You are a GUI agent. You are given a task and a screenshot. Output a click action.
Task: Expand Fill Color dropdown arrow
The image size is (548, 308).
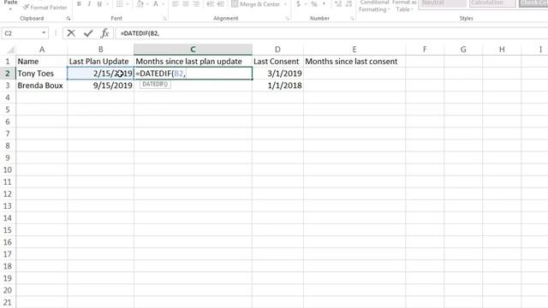148,3
